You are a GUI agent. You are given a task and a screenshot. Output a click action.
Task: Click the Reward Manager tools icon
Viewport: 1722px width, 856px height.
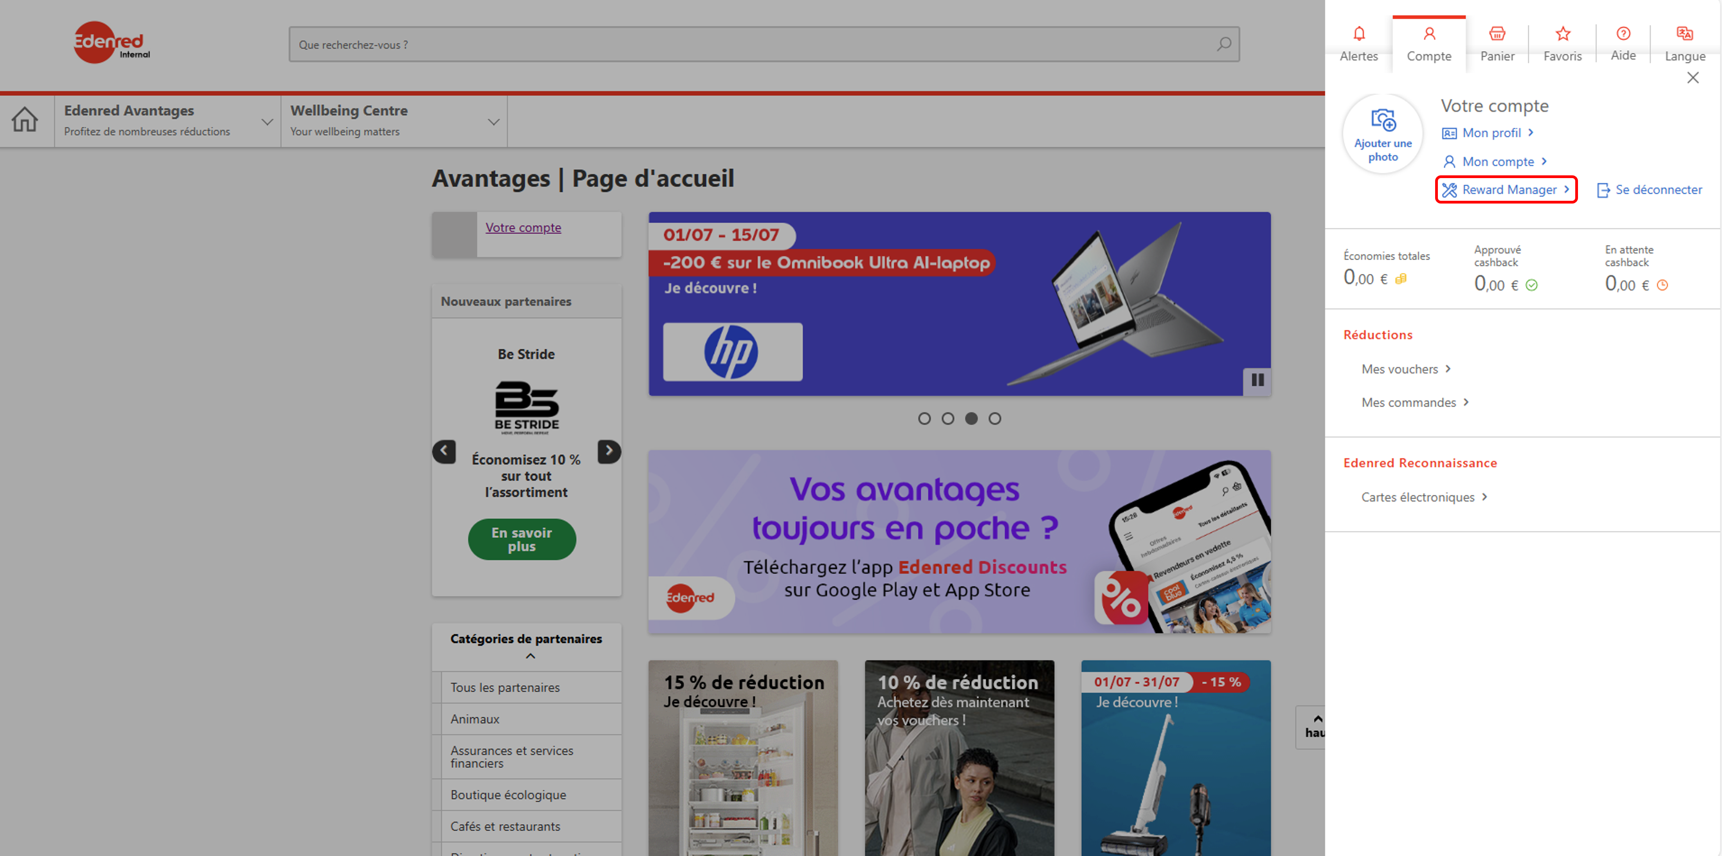point(1448,191)
